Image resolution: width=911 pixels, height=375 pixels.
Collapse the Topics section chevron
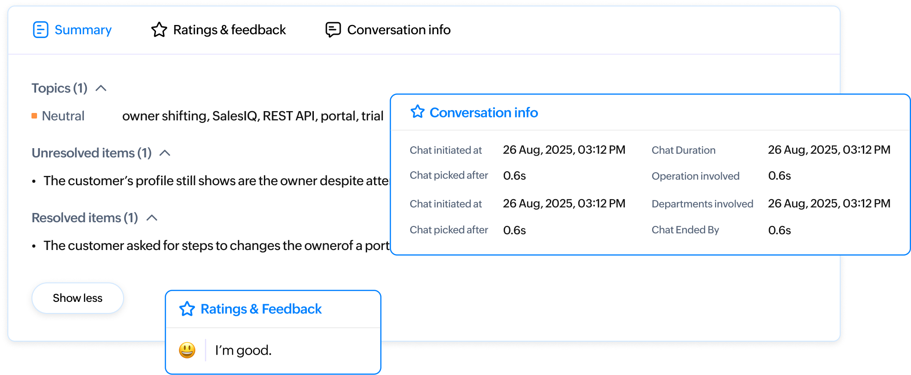coord(101,88)
